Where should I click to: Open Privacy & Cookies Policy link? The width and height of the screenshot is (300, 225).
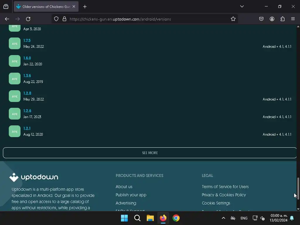[224, 195]
